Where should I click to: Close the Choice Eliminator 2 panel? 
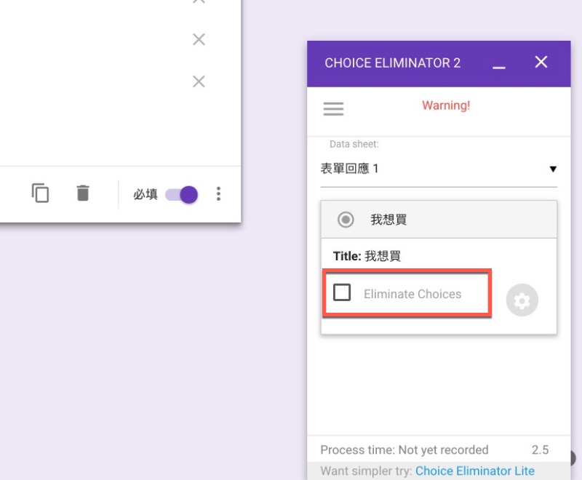[x=541, y=62]
